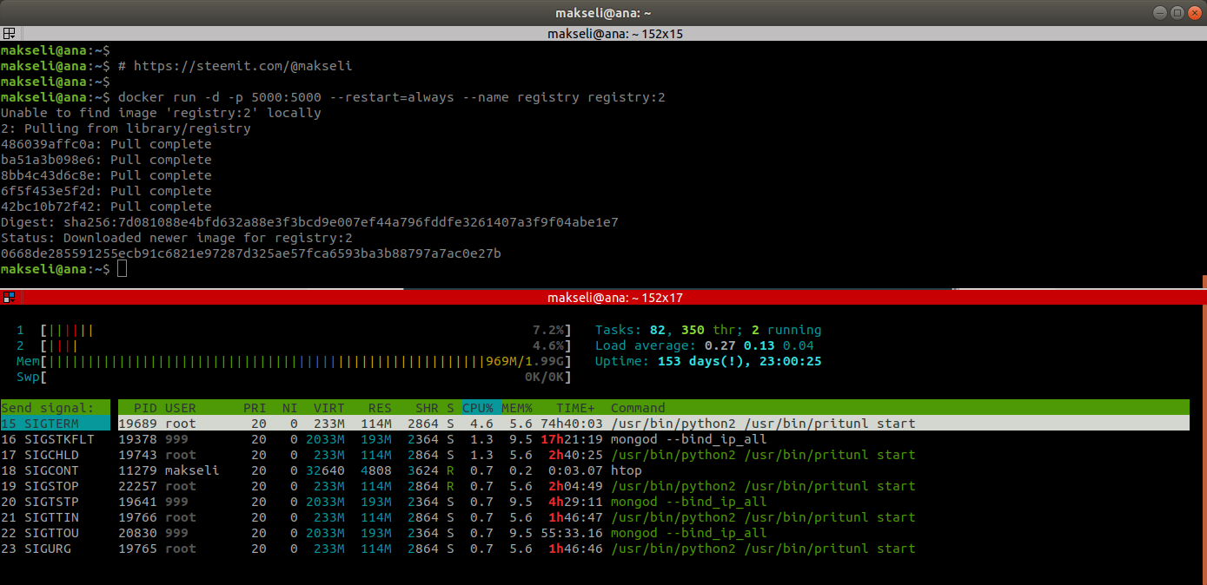The width and height of the screenshot is (1207, 585).
Task: Sort by the SHR column header
Action: coord(427,408)
